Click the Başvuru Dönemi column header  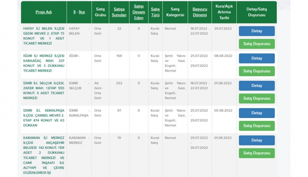200,12
